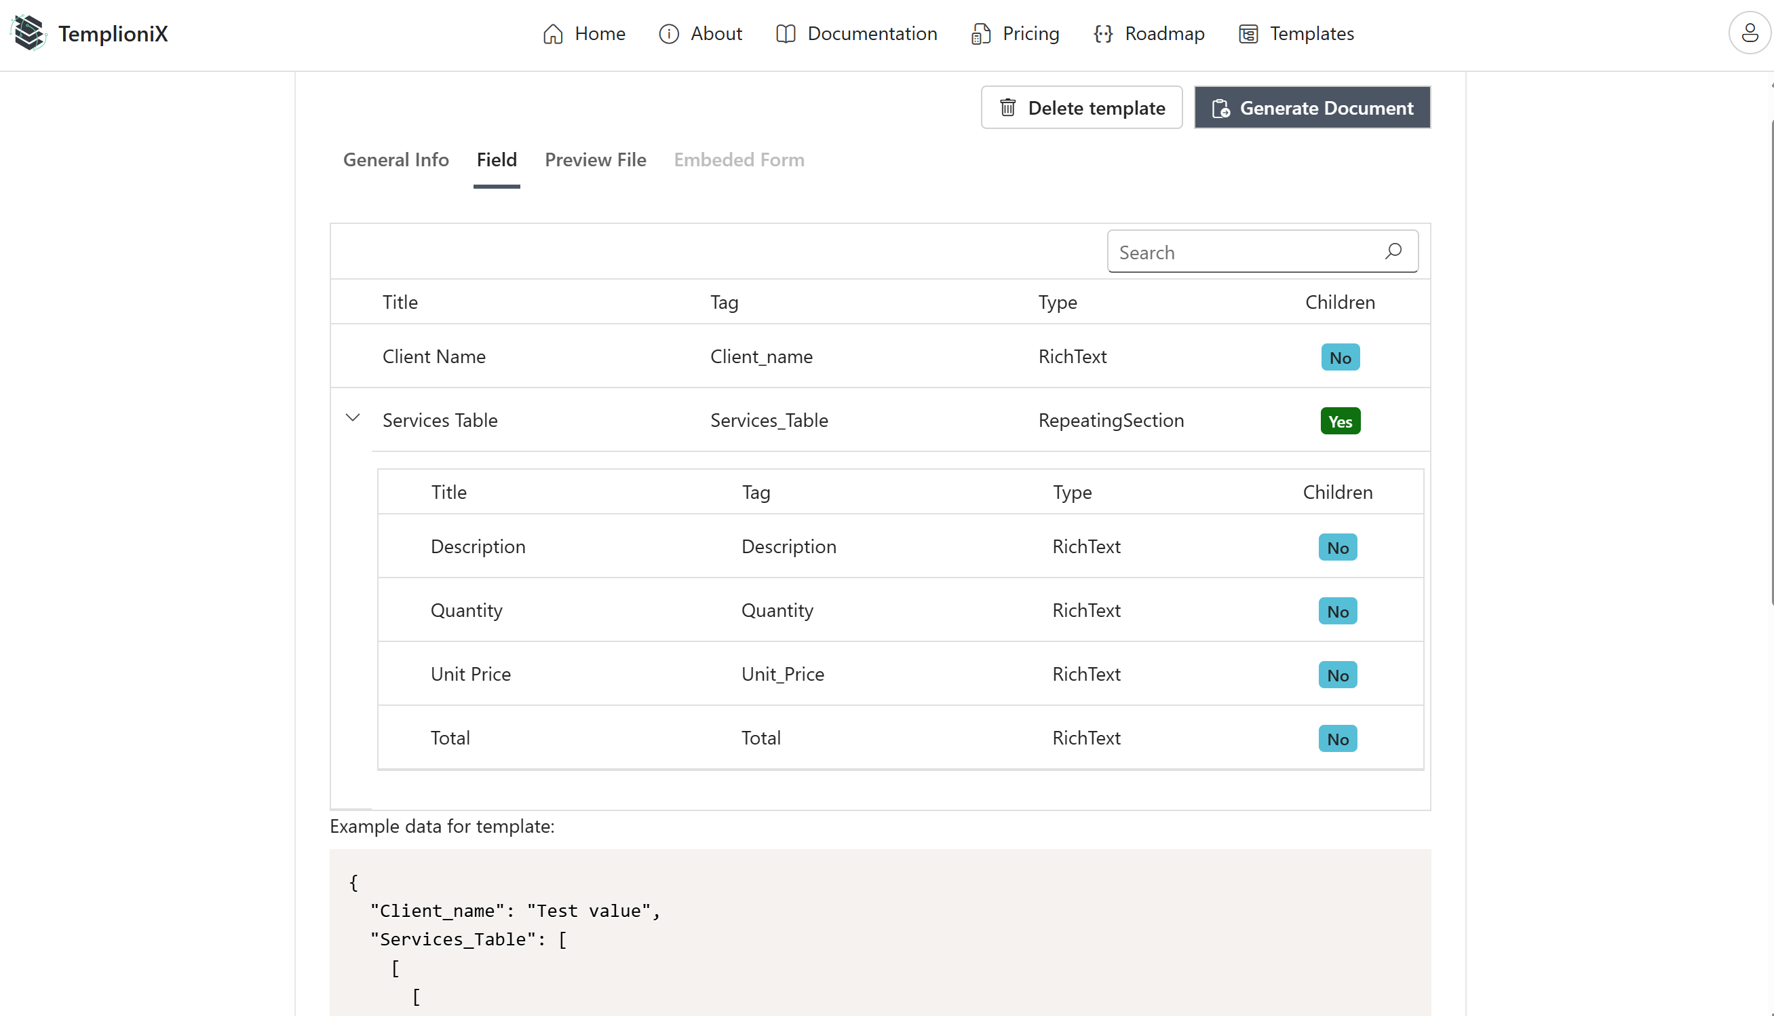
Task: Select the Unit Price title cell
Action: pos(471,674)
